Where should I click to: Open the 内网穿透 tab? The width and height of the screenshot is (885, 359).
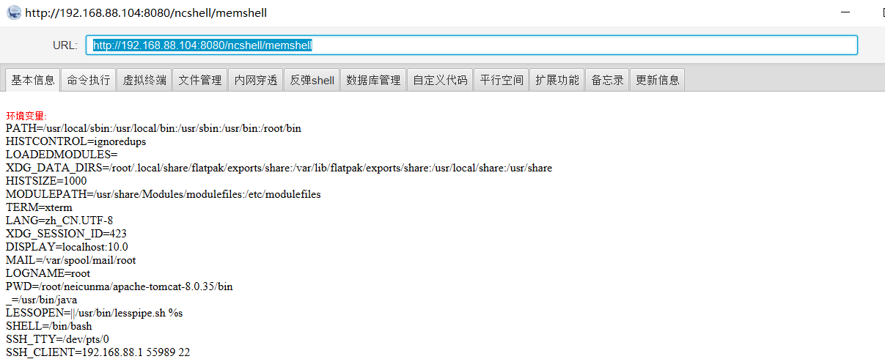[256, 81]
